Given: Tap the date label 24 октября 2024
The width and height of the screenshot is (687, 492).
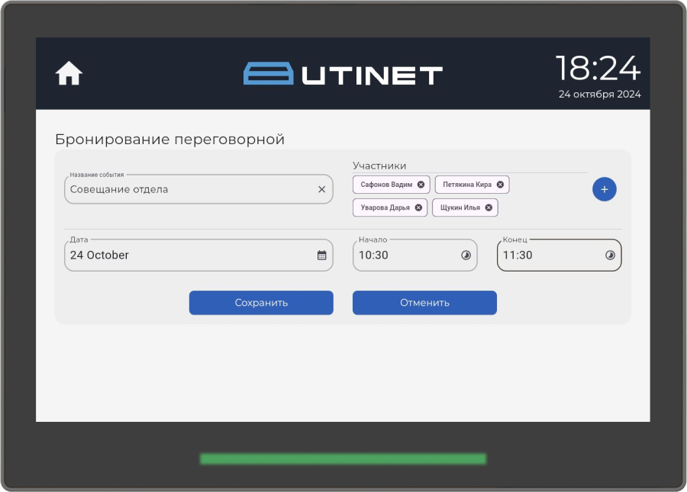Looking at the screenshot, I should coord(600,93).
